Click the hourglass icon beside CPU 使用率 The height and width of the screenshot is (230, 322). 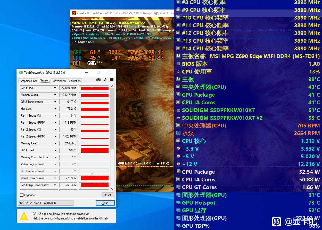click(178, 71)
